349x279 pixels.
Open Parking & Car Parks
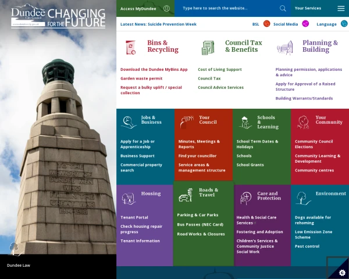click(198, 215)
